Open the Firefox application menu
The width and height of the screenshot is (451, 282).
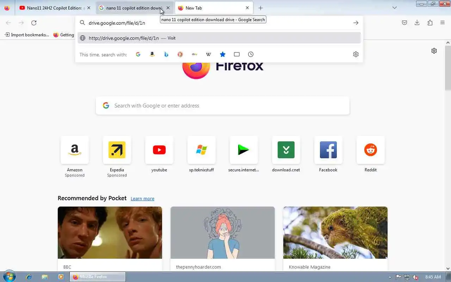(x=443, y=23)
